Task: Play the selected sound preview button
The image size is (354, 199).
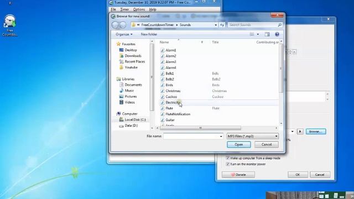Action: tap(300, 132)
